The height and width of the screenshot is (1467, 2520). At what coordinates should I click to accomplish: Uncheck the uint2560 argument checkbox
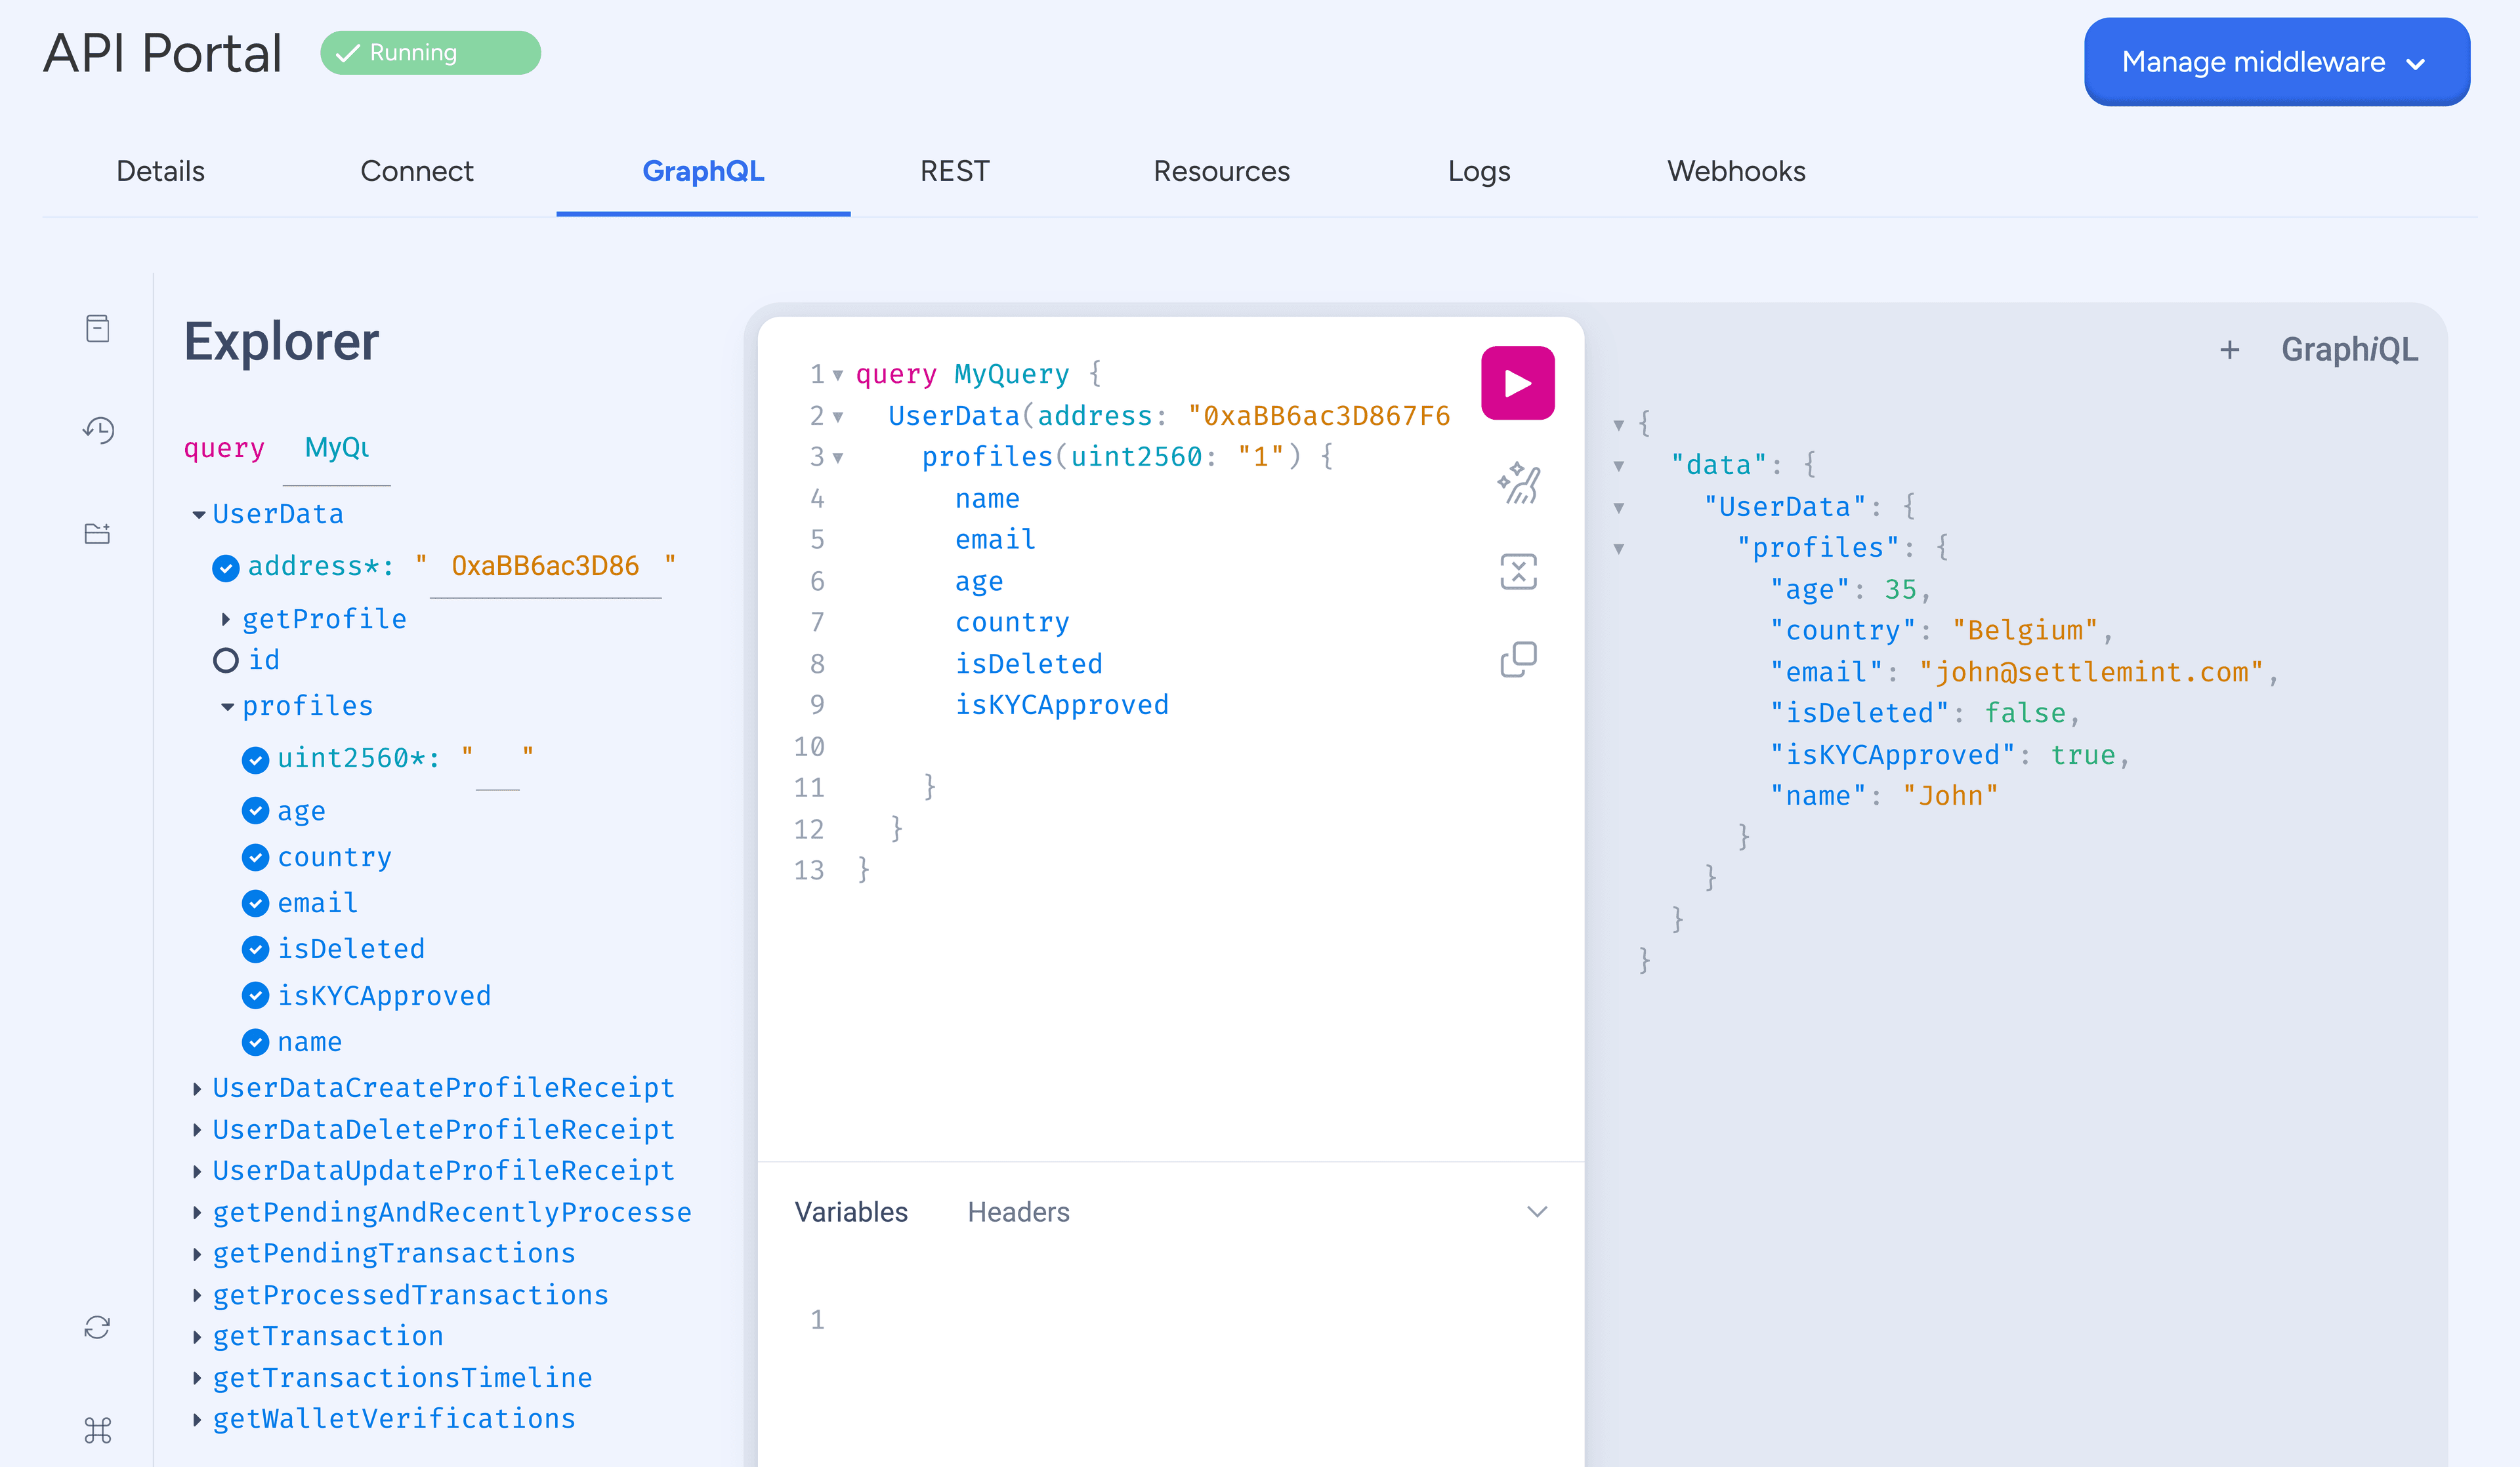[255, 759]
